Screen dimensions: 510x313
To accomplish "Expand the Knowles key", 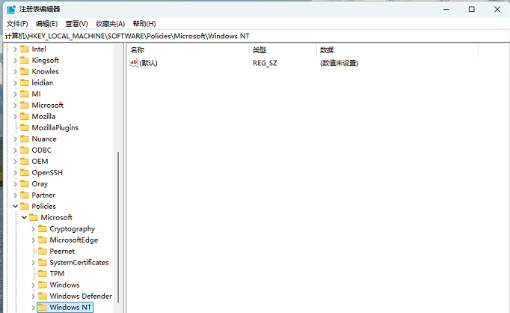I will (15, 72).
